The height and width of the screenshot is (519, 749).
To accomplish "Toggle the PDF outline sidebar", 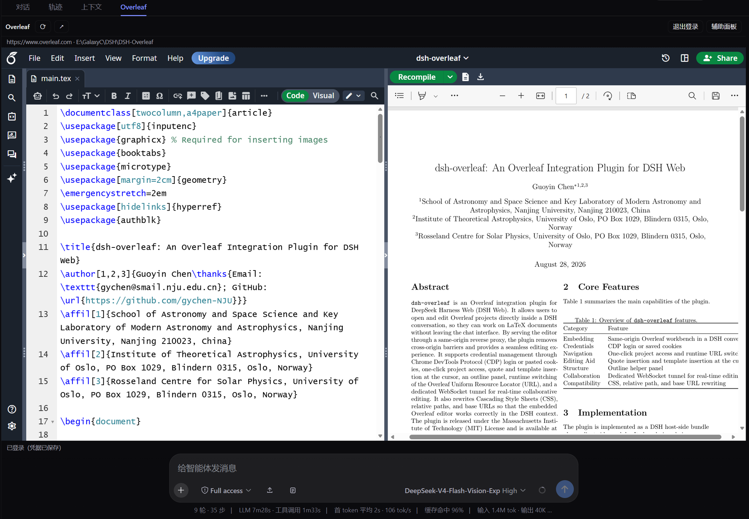I will pyautogui.click(x=399, y=96).
